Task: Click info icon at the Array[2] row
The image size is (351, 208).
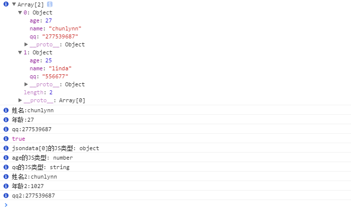Action: click(6, 4)
